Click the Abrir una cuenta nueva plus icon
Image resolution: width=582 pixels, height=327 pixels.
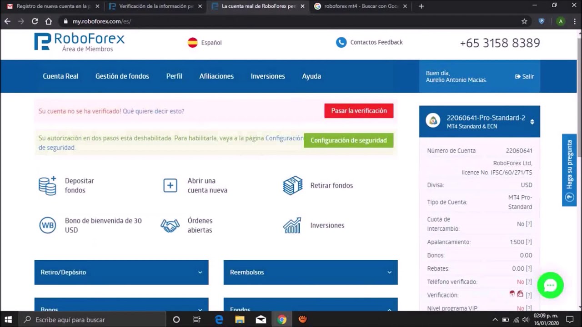pos(170,185)
